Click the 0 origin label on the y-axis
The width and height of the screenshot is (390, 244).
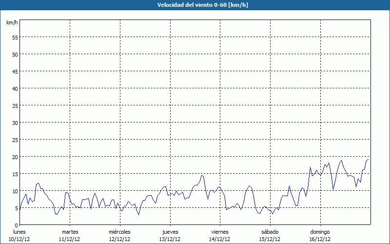coord(16,225)
